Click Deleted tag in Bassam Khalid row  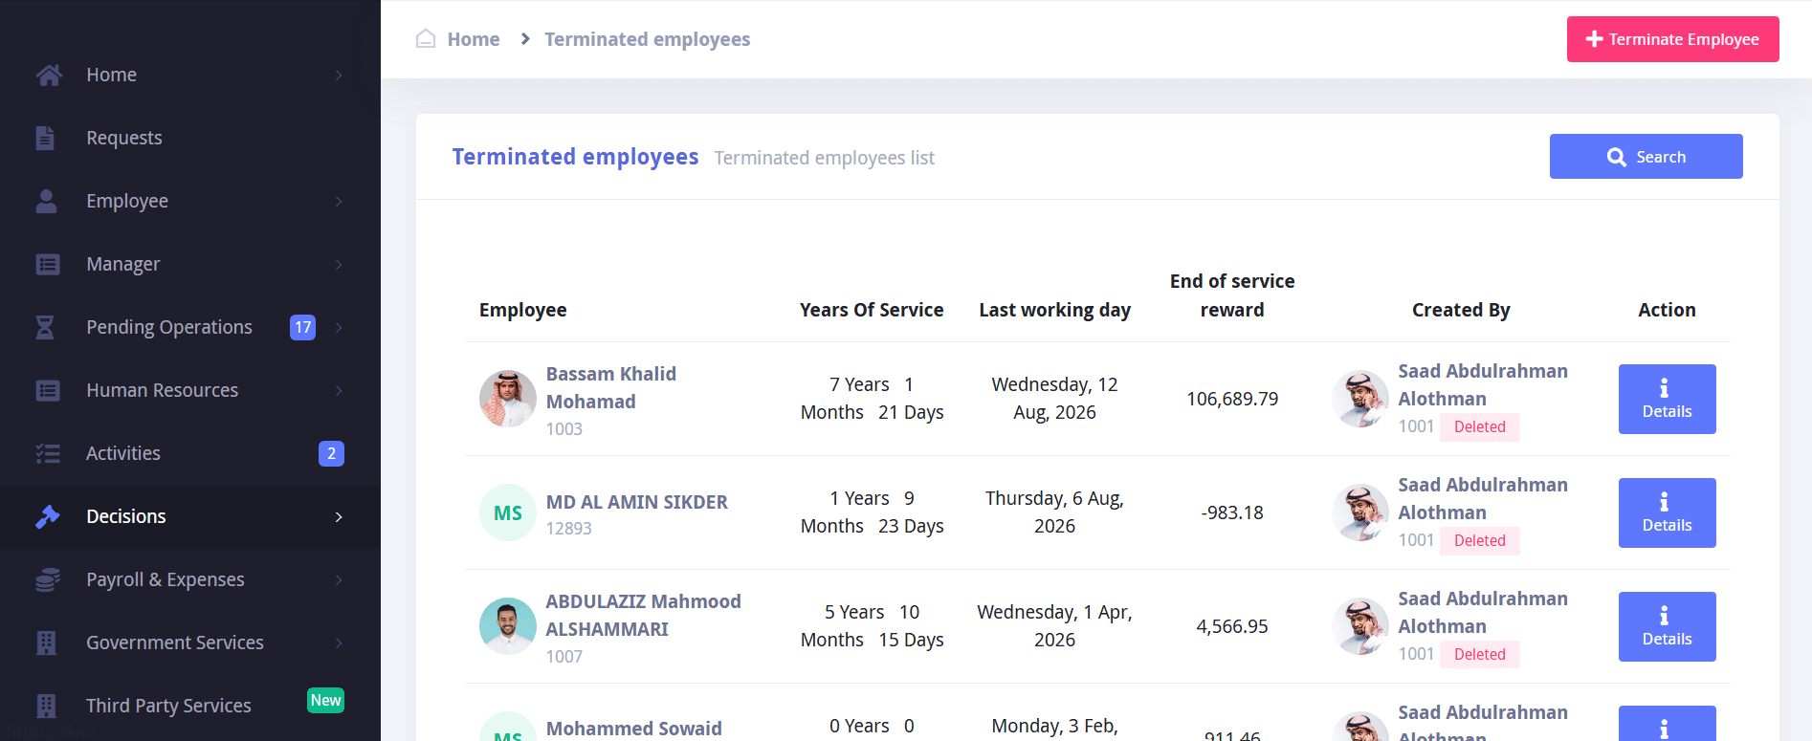pyautogui.click(x=1479, y=426)
